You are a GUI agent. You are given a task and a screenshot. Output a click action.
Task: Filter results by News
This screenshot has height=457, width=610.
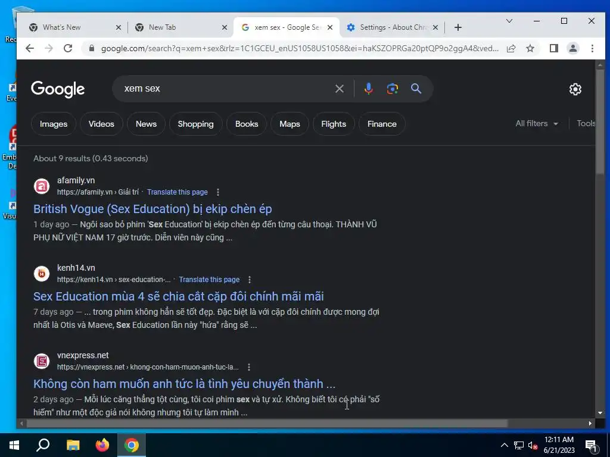tap(146, 124)
